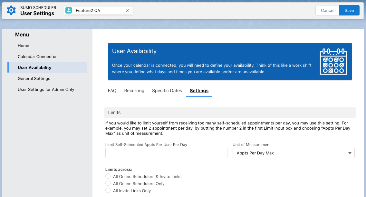This screenshot has height=197, width=366.
Task: Click the Cancel button
Action: coord(327,10)
